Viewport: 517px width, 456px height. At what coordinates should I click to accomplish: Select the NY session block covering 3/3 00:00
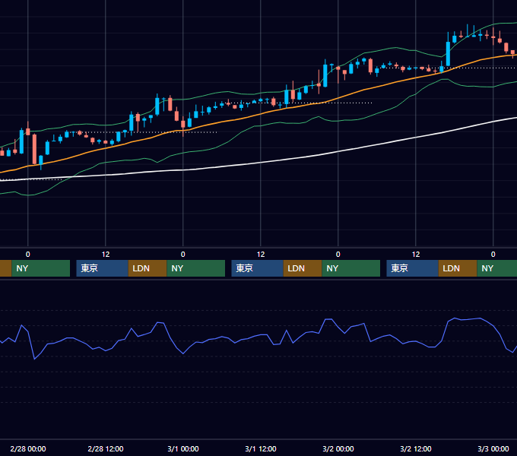point(497,268)
